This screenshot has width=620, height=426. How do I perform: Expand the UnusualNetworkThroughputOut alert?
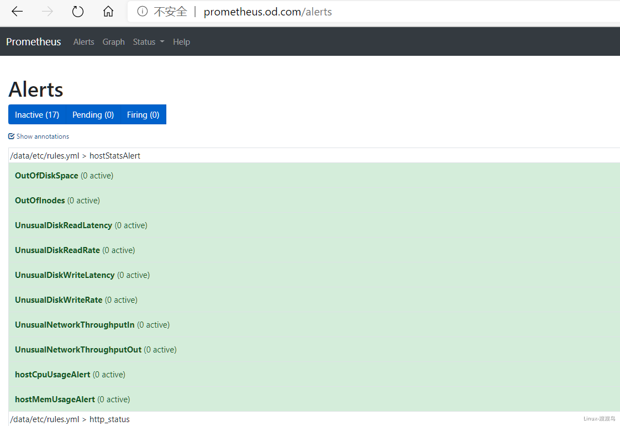tap(314, 350)
